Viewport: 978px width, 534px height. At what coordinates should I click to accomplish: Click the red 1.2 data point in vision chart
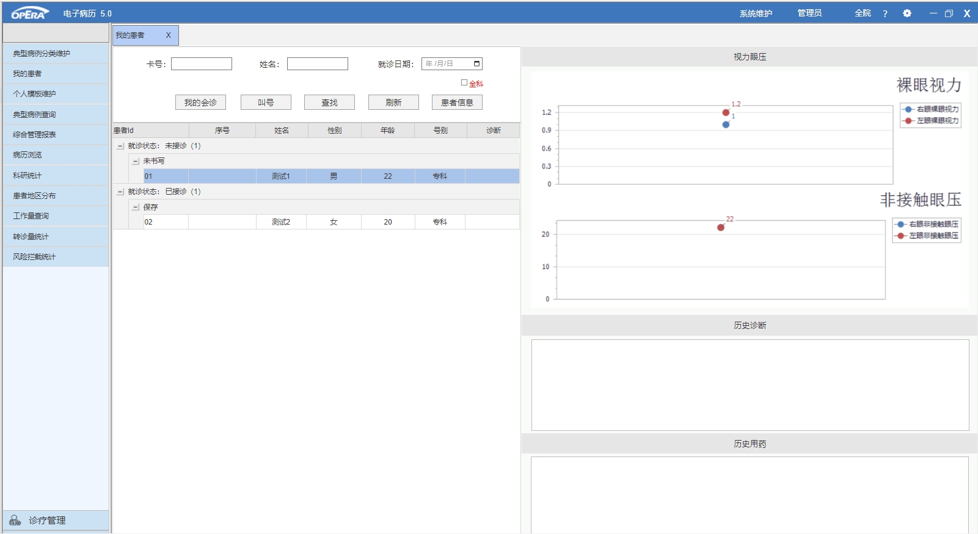pyautogui.click(x=726, y=112)
